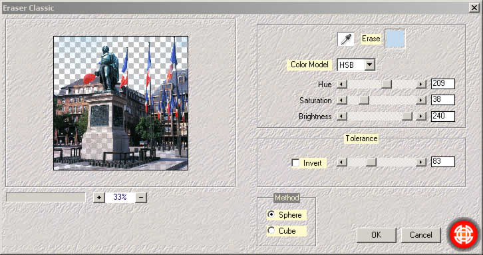Enable the Invert checkbox

click(x=295, y=163)
